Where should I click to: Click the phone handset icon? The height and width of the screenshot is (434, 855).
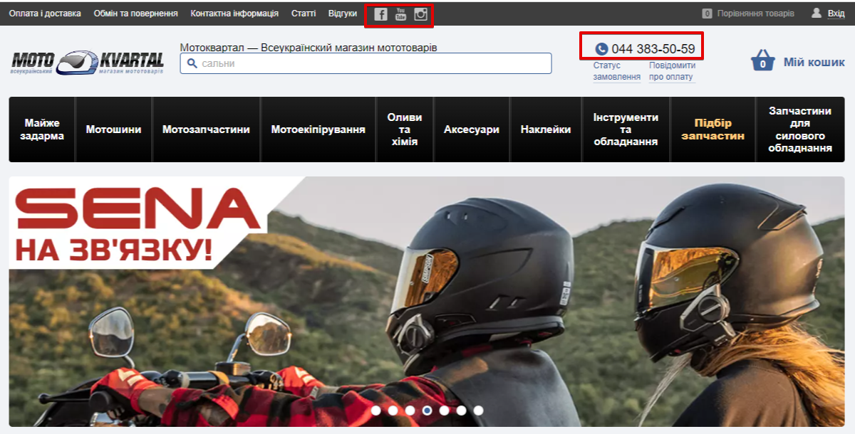[x=601, y=49]
